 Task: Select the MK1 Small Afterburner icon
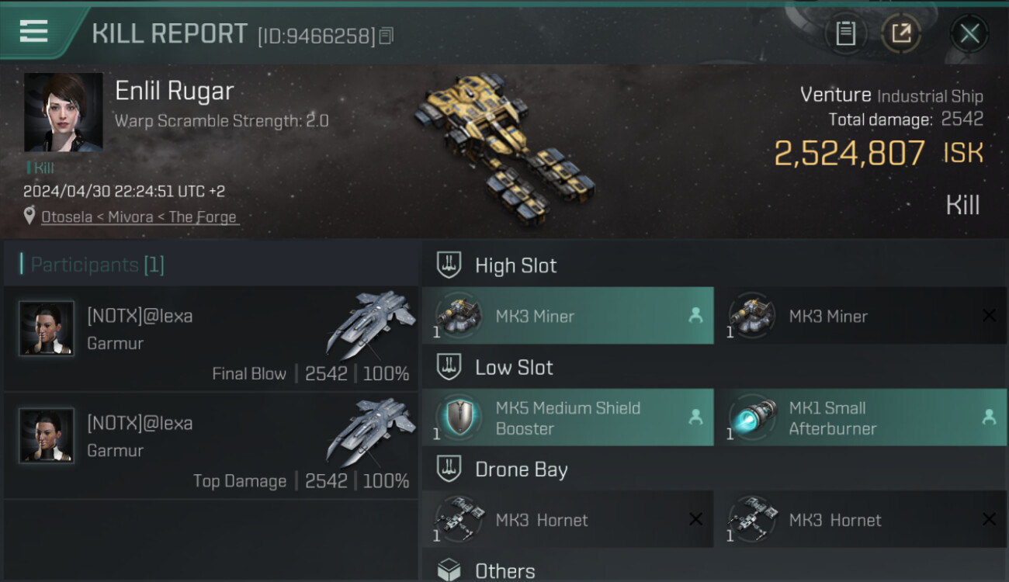pos(752,417)
